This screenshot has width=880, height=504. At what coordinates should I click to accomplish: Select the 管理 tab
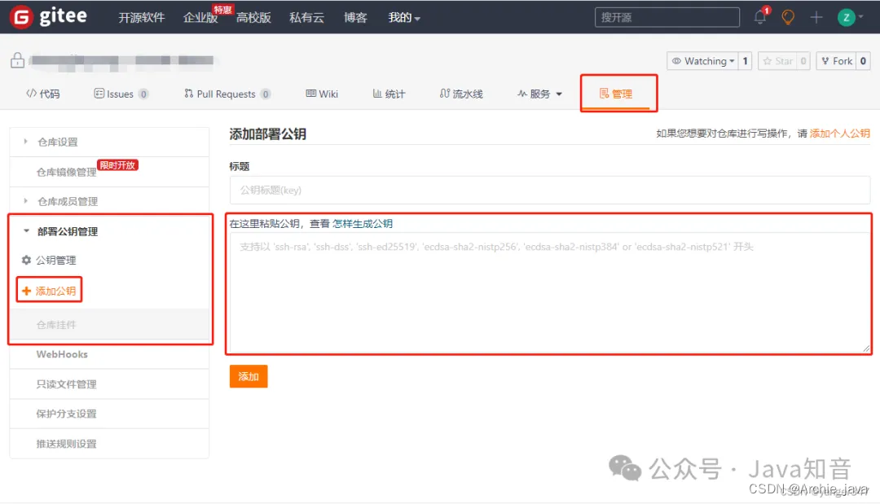pos(616,94)
